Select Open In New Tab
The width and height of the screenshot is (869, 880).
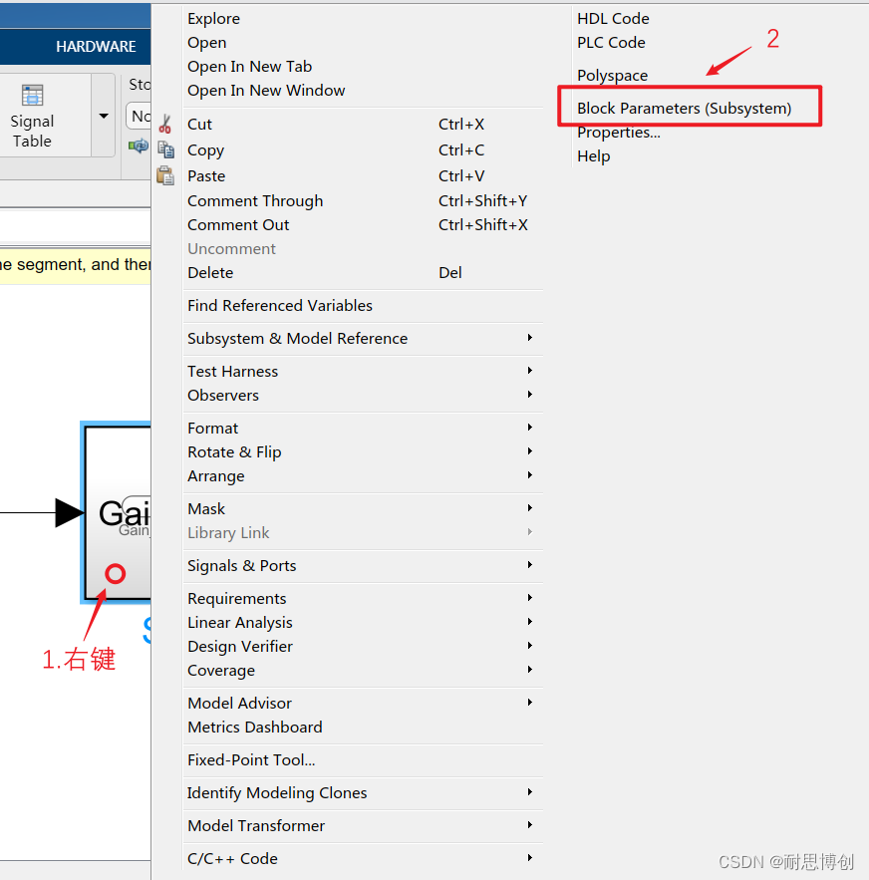coord(249,66)
